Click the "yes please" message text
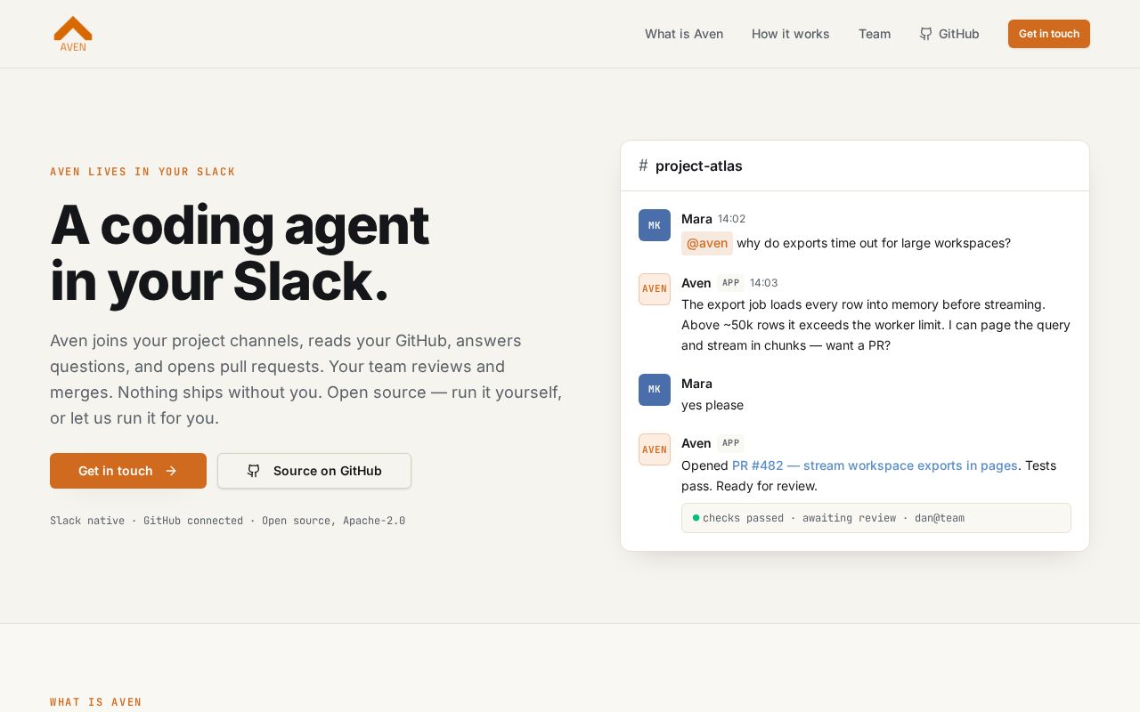The width and height of the screenshot is (1140, 712). (x=712, y=405)
